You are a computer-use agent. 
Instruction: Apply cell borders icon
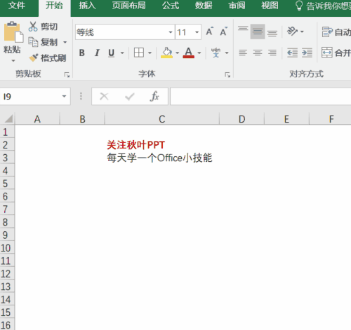pos(139,53)
